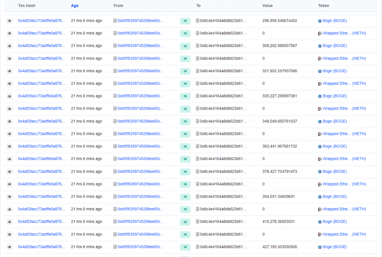Click From contract icon in 378,427.704791473 row
This screenshot has height=257, width=382.
tap(115, 171)
